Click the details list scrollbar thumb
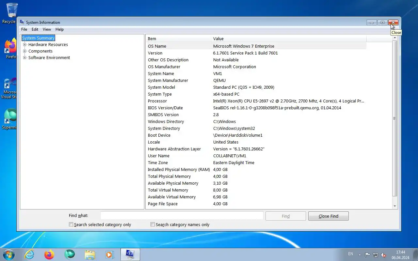Image resolution: width=418 pixels, height=261 pixels. coord(394,118)
